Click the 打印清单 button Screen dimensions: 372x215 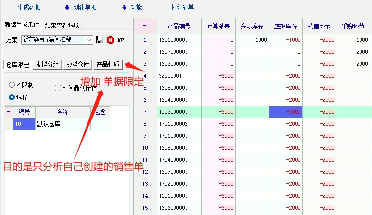(182, 8)
